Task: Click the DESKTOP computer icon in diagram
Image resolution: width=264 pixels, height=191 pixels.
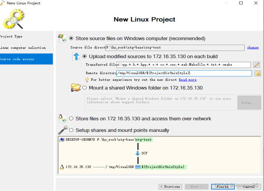Action: pyautogui.click(x=62, y=140)
